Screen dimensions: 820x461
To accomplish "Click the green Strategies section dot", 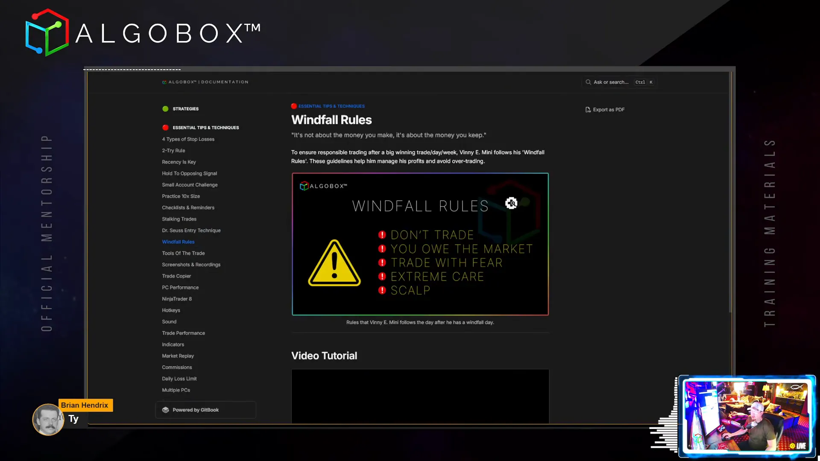I will click(x=165, y=109).
